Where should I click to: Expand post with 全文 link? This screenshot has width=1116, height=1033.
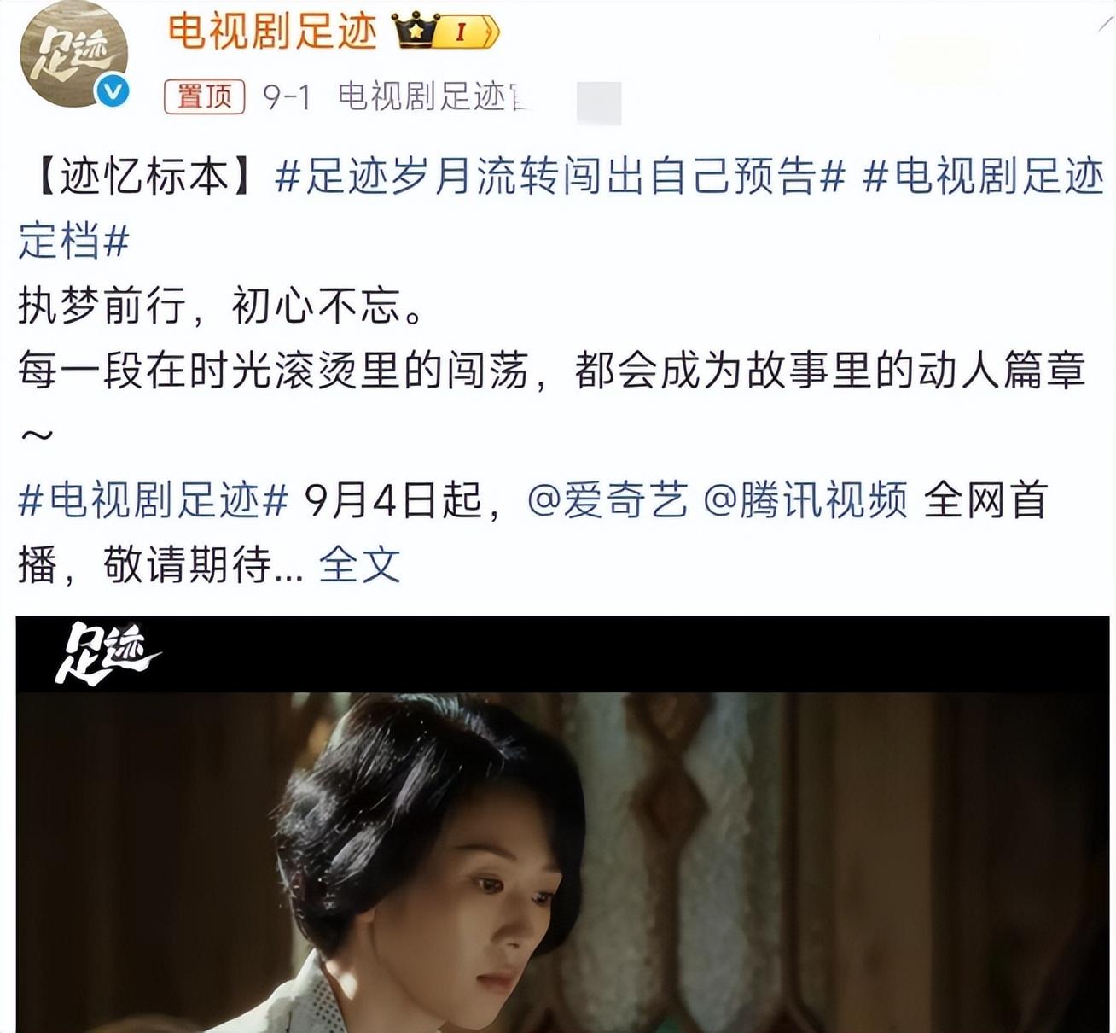pyautogui.click(x=359, y=564)
